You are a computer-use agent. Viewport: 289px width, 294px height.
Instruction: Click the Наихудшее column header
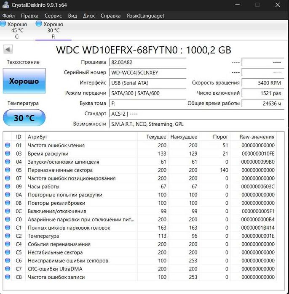tap(184, 137)
